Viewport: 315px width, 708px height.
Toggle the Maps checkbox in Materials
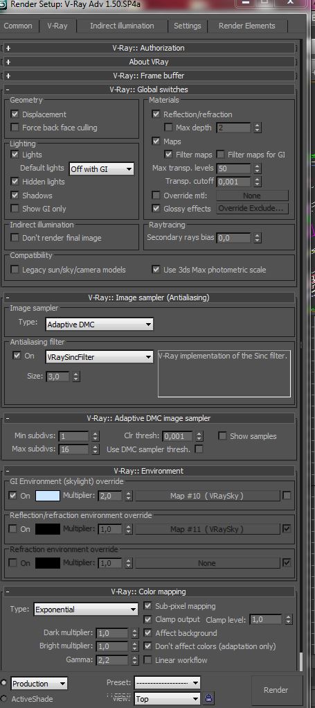156,141
